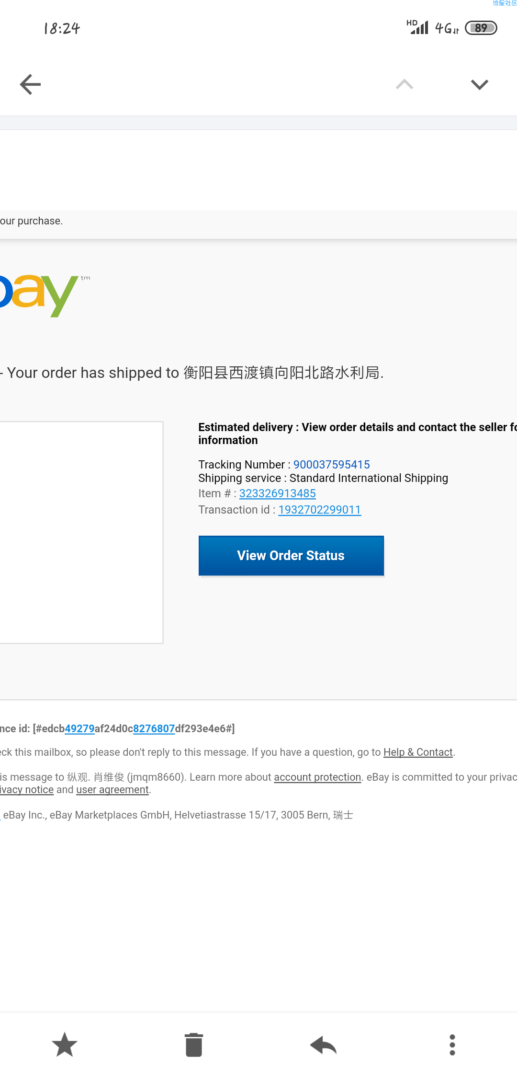Open the user agreement link
Screen dimensions: 517x1078
coord(112,789)
